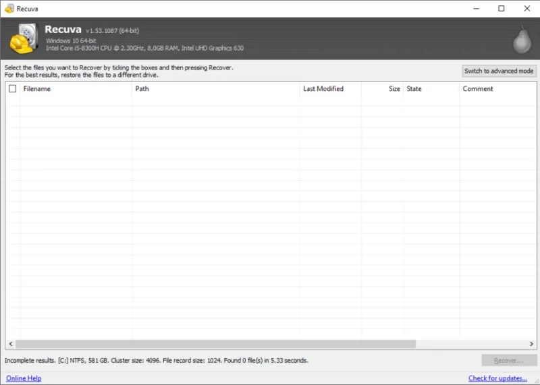540x385 pixels.
Task: Click the 'Windows 10 64-bit' system text
Action: point(71,40)
